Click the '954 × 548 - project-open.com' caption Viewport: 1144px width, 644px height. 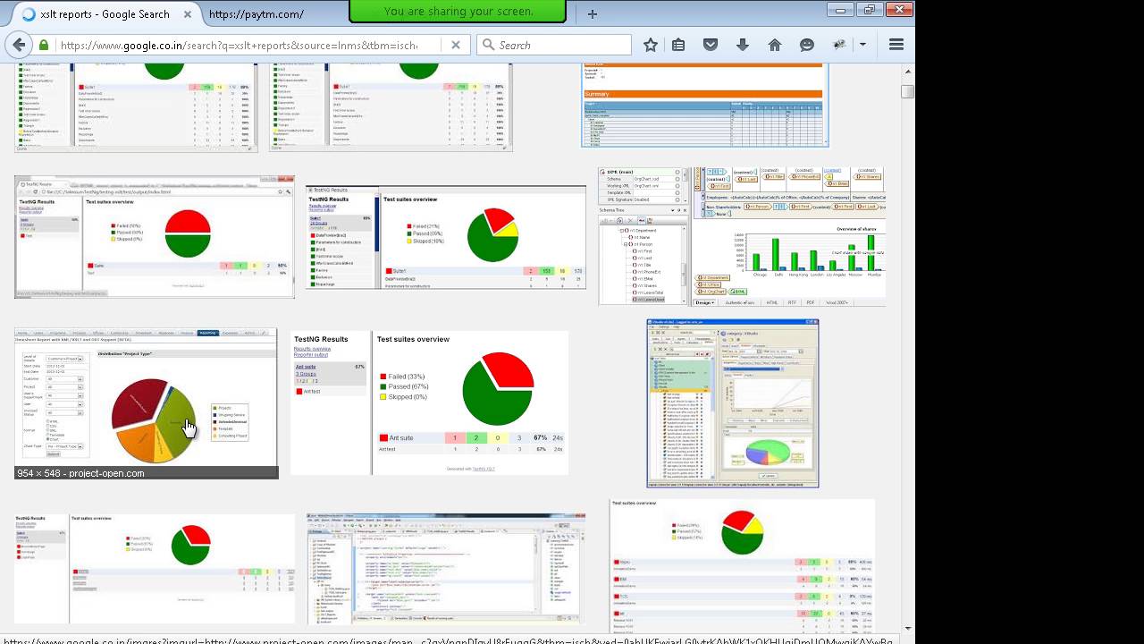[80, 473]
